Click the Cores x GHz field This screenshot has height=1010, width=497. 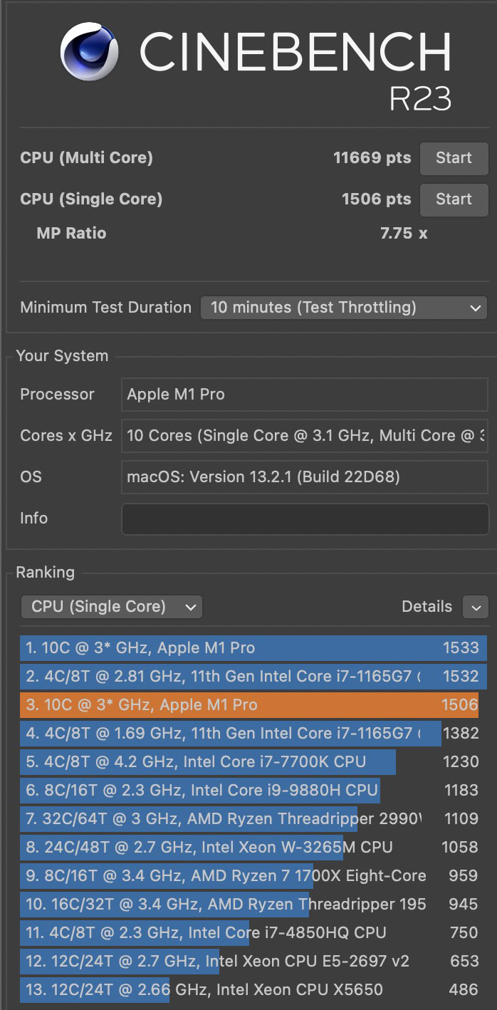(304, 436)
